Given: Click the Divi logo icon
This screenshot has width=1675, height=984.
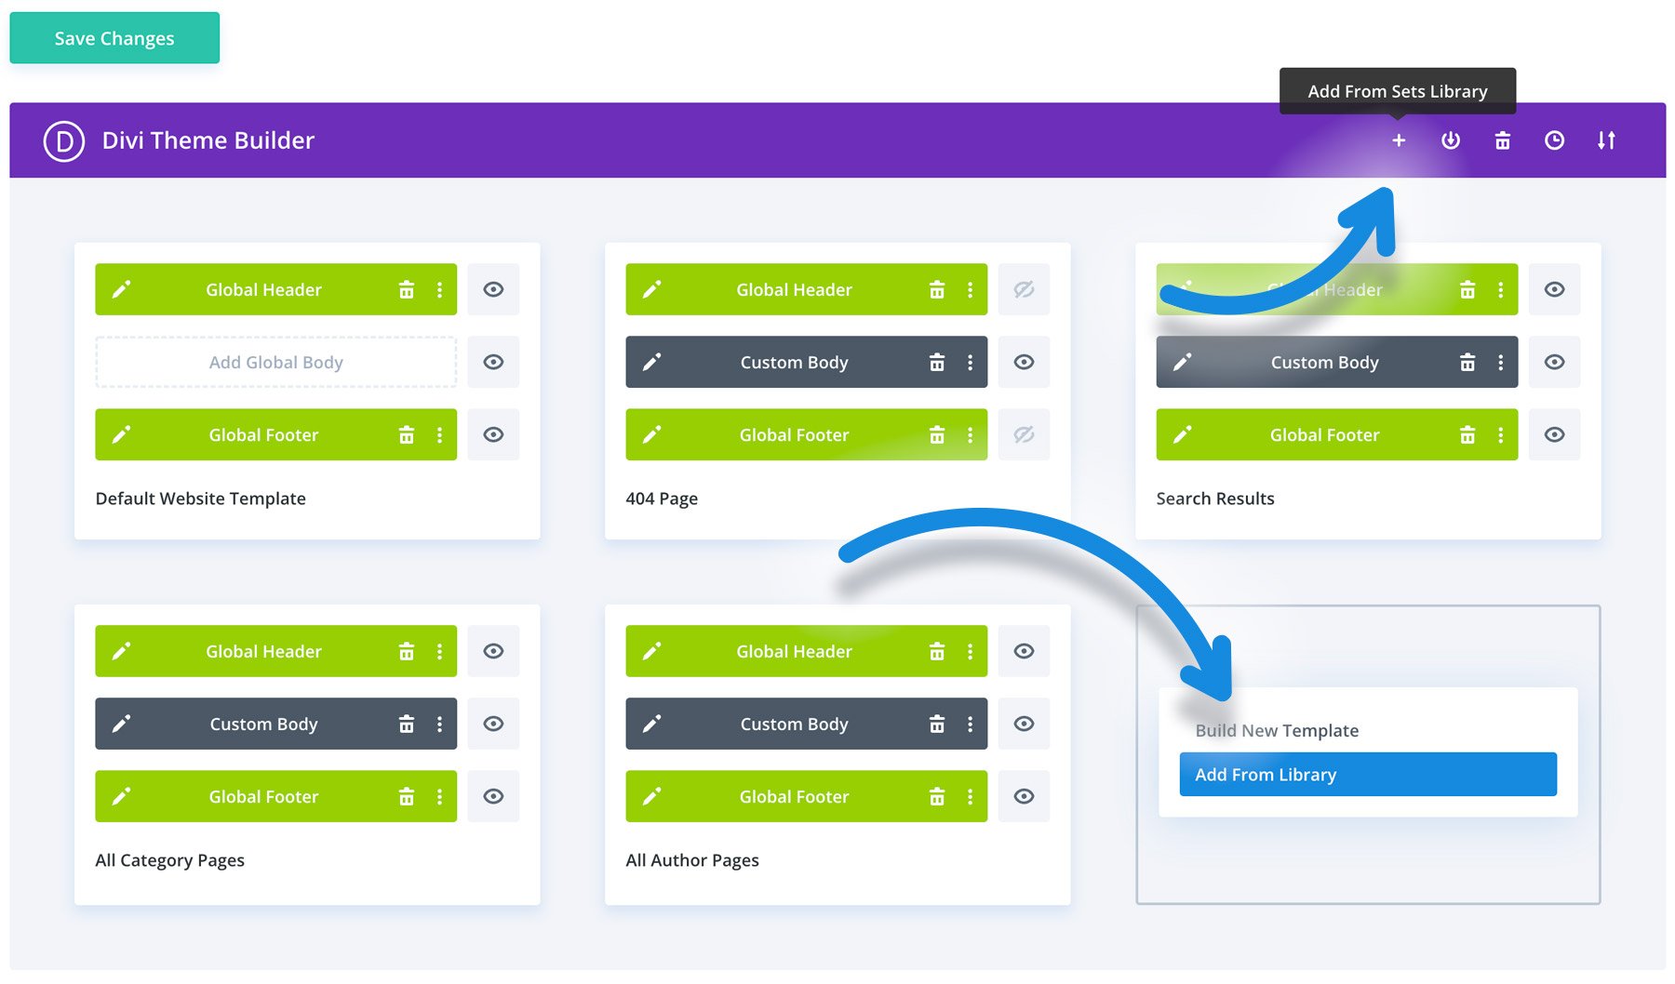Looking at the screenshot, I should point(64,140).
